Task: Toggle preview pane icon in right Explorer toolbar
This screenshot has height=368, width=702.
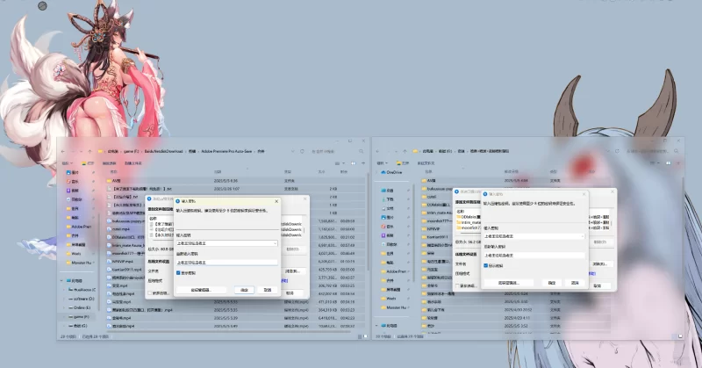Action: (x=668, y=163)
